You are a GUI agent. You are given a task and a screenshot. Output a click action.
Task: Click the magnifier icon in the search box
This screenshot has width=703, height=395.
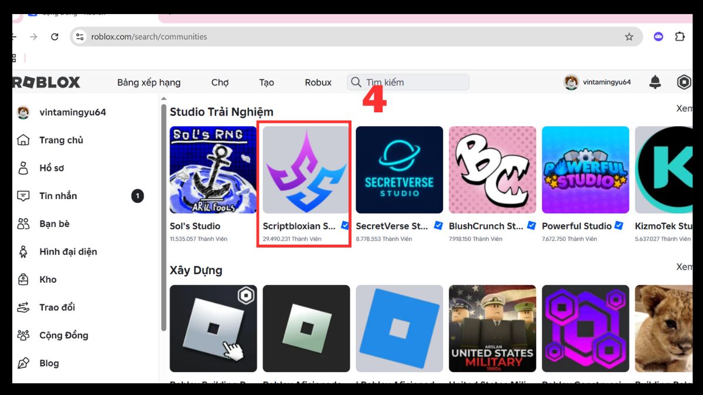pos(356,82)
